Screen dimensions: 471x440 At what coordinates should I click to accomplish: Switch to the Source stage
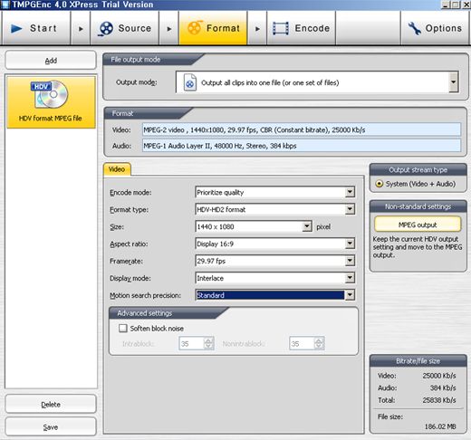pyautogui.click(x=124, y=28)
